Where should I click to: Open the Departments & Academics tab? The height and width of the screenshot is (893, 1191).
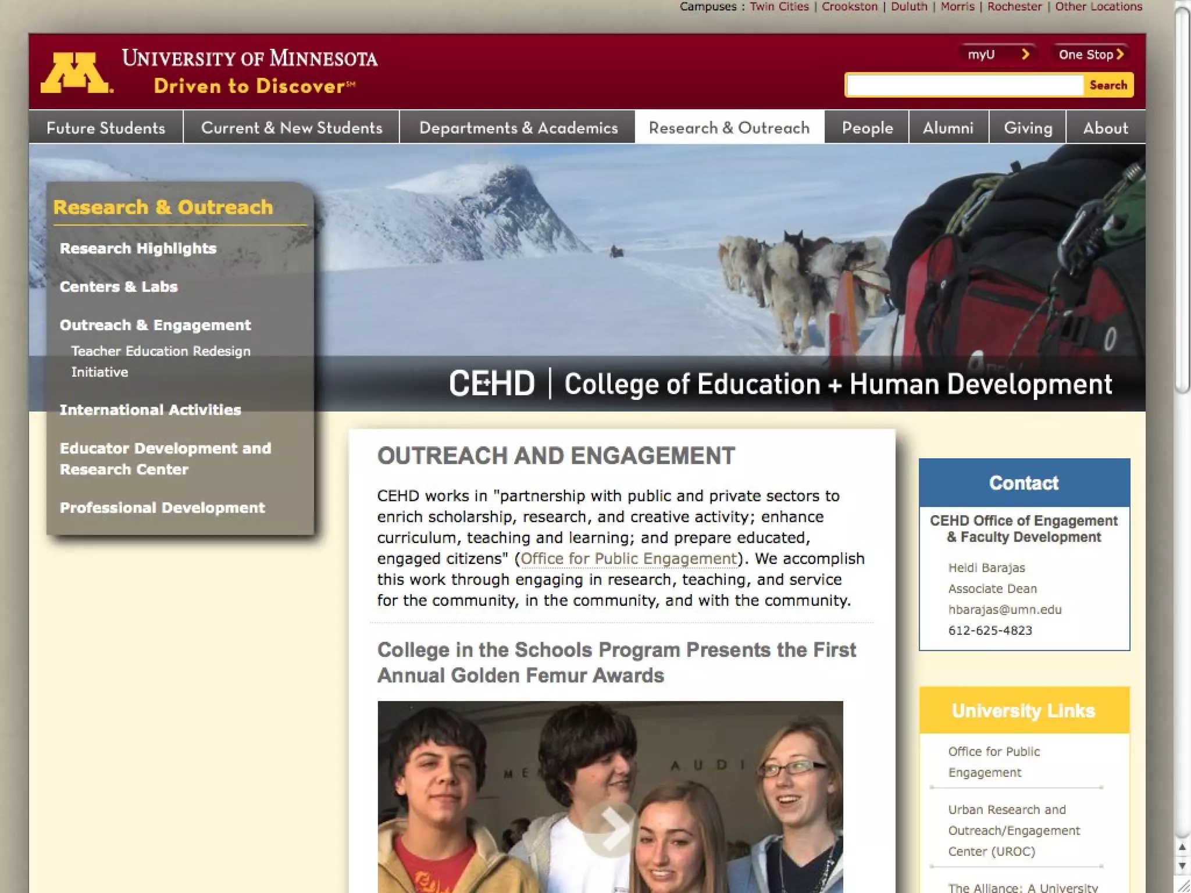click(x=518, y=127)
